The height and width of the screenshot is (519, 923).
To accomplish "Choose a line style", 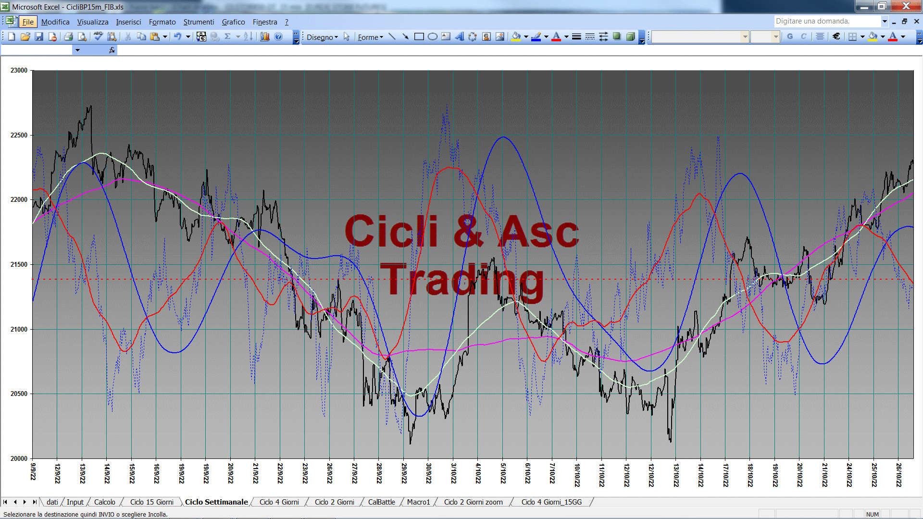I will point(576,37).
